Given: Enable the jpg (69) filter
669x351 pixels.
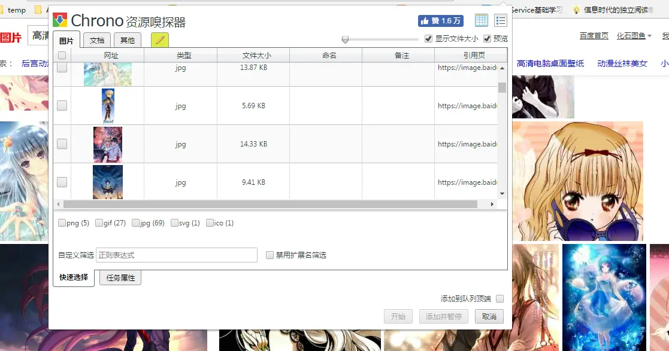Looking at the screenshot, I should pos(136,223).
